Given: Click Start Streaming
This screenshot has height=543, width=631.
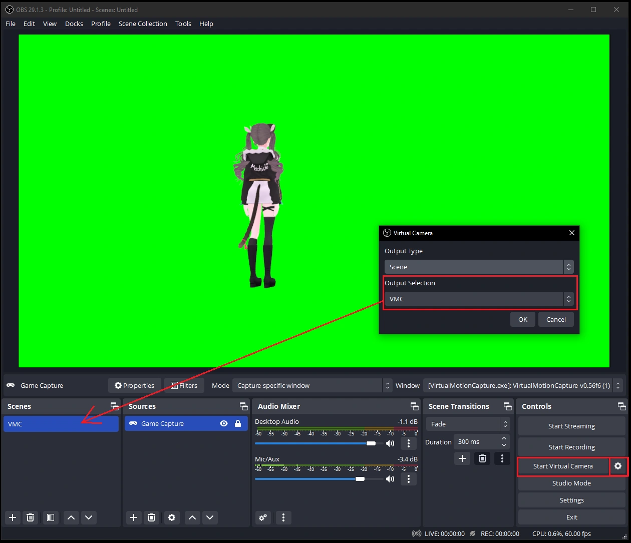Looking at the screenshot, I should point(571,426).
